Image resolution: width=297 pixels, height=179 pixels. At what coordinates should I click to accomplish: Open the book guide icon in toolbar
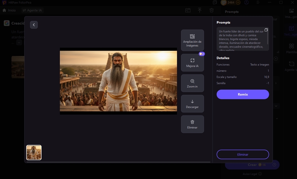[188, 10]
